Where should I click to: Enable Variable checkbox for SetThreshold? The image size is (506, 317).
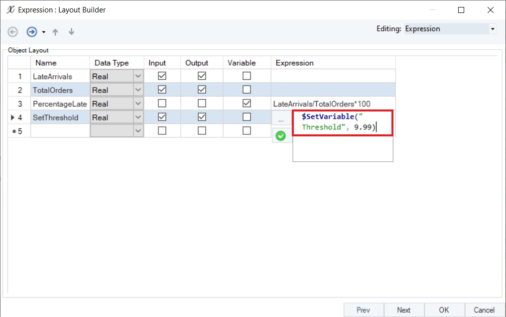[247, 118]
